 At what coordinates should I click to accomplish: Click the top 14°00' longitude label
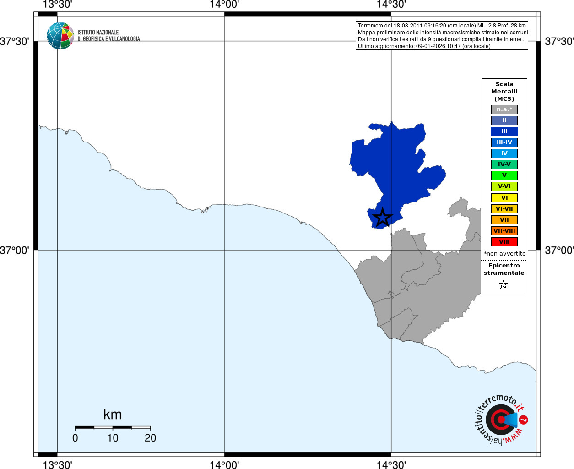click(x=224, y=5)
